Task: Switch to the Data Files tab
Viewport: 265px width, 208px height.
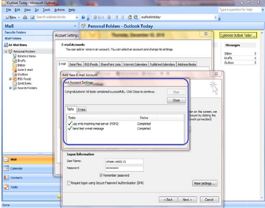Action: pyautogui.click(x=75, y=65)
